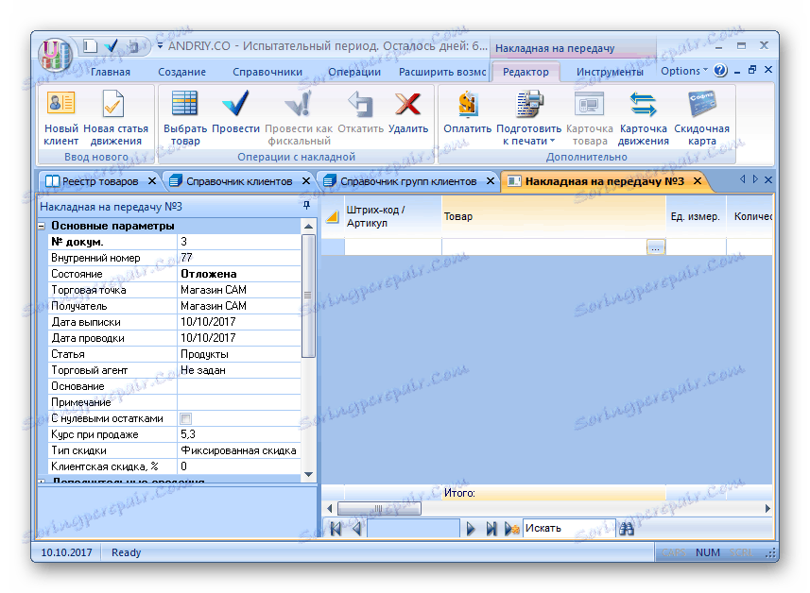Click Курс при продаже value 5,3
The width and height of the screenshot is (810, 593).
(x=239, y=434)
